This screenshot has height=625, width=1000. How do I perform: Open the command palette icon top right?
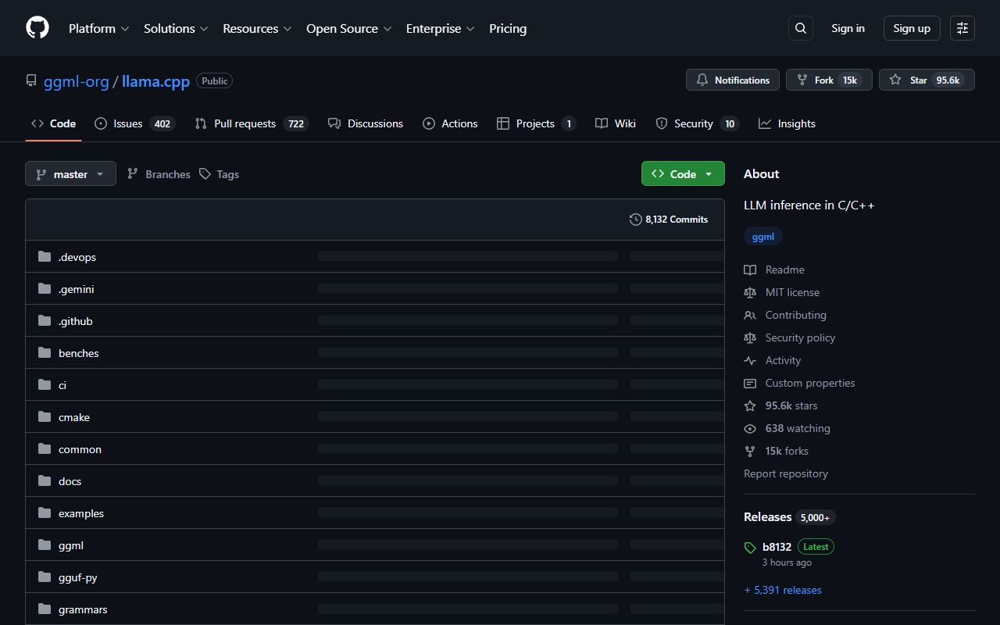[962, 28]
